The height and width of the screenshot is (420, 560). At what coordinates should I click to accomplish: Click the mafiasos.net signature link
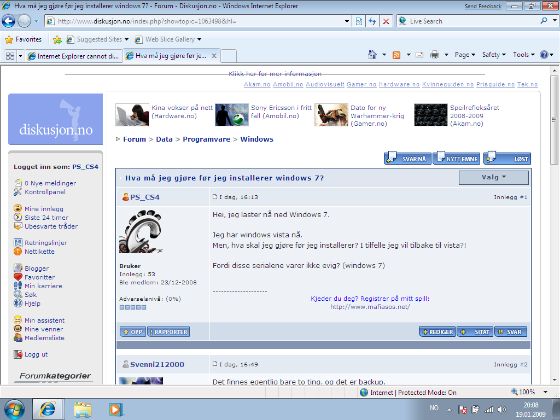370,307
